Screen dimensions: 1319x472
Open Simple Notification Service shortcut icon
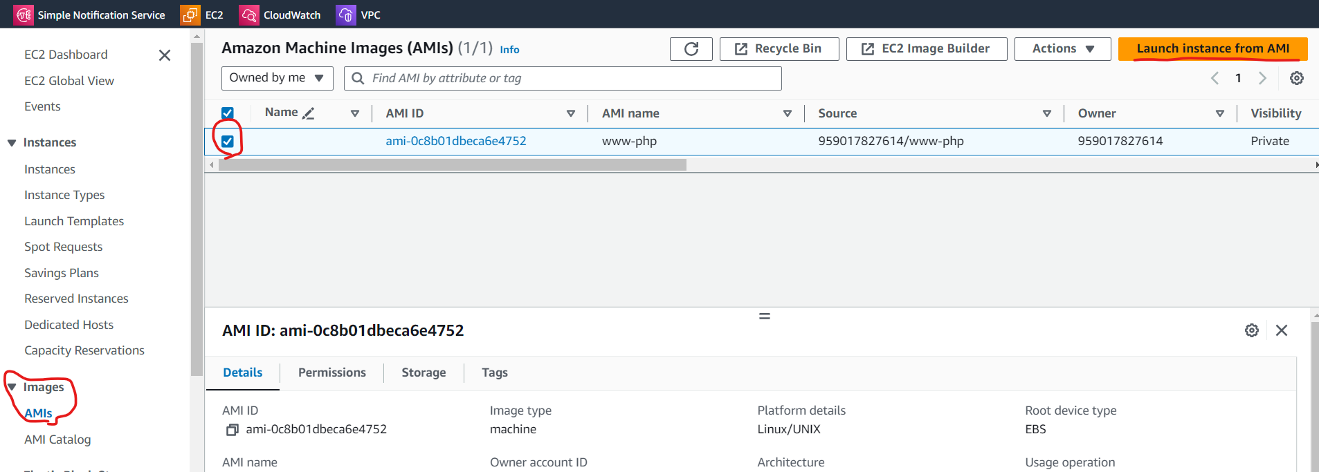coord(24,15)
